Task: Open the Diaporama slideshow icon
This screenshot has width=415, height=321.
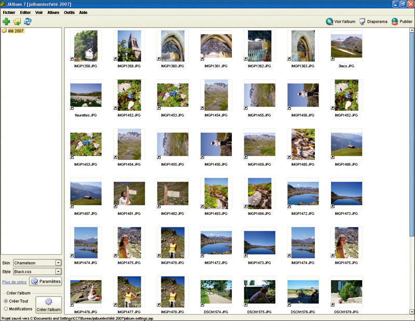Action: (362, 21)
